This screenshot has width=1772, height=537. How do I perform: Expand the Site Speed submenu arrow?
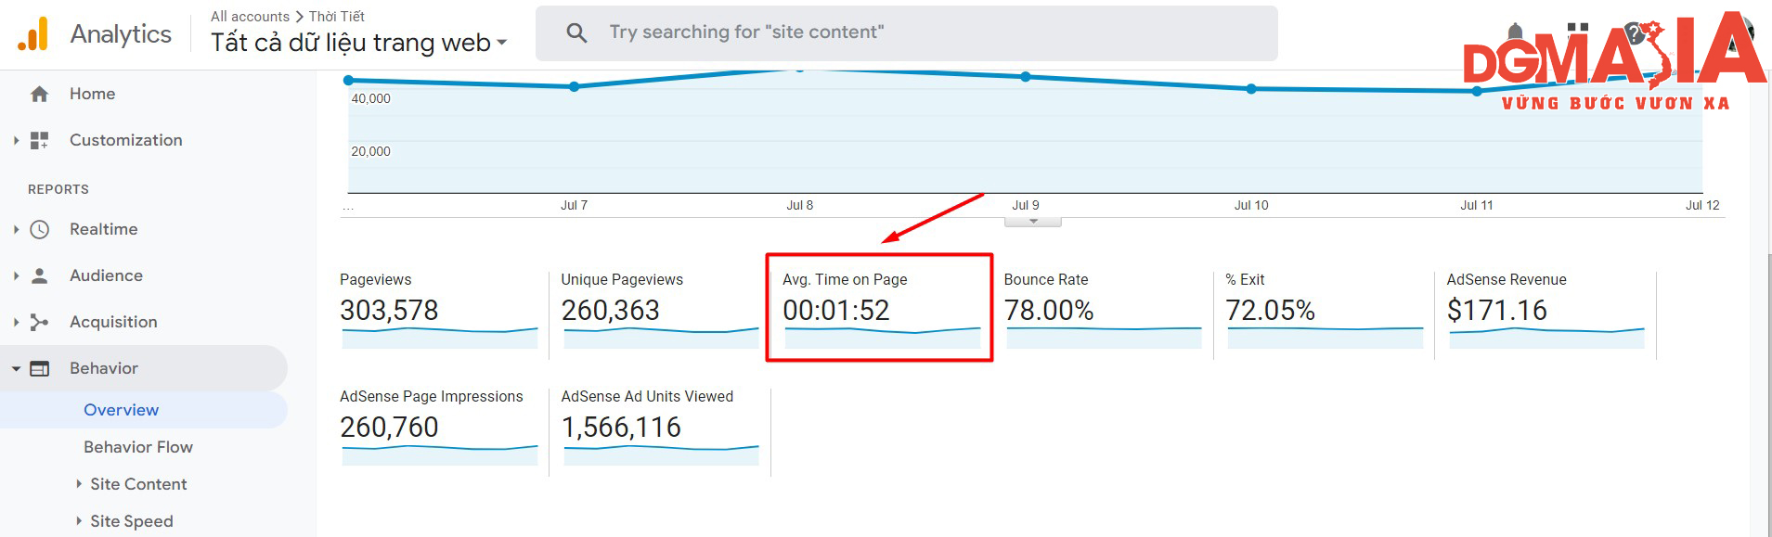79,520
